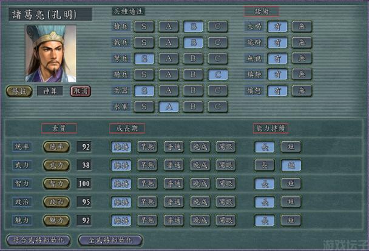Select C rank for 弩兵

[x=218, y=59]
